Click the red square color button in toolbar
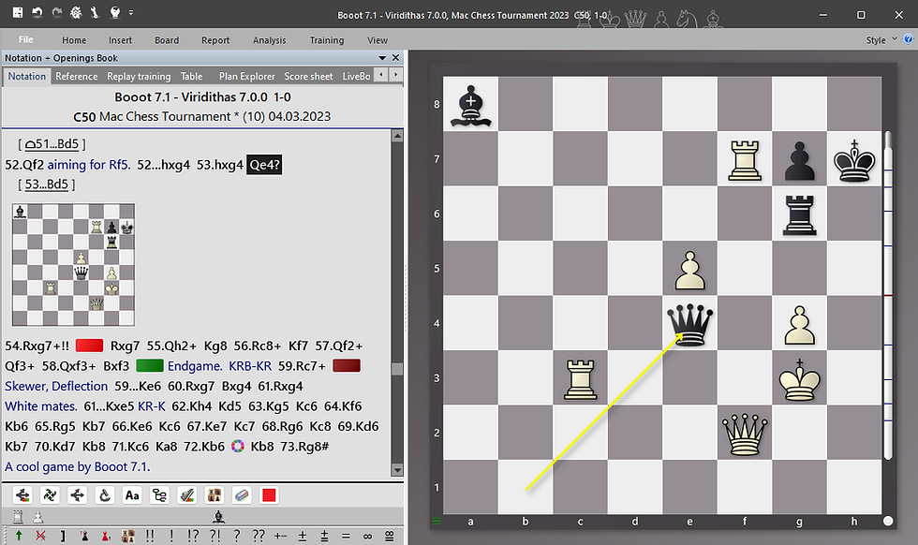 (270, 495)
